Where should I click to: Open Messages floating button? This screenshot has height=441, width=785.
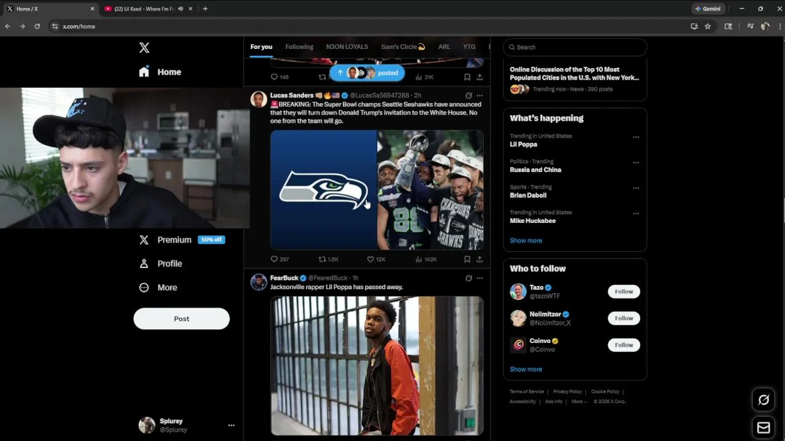coord(764,428)
